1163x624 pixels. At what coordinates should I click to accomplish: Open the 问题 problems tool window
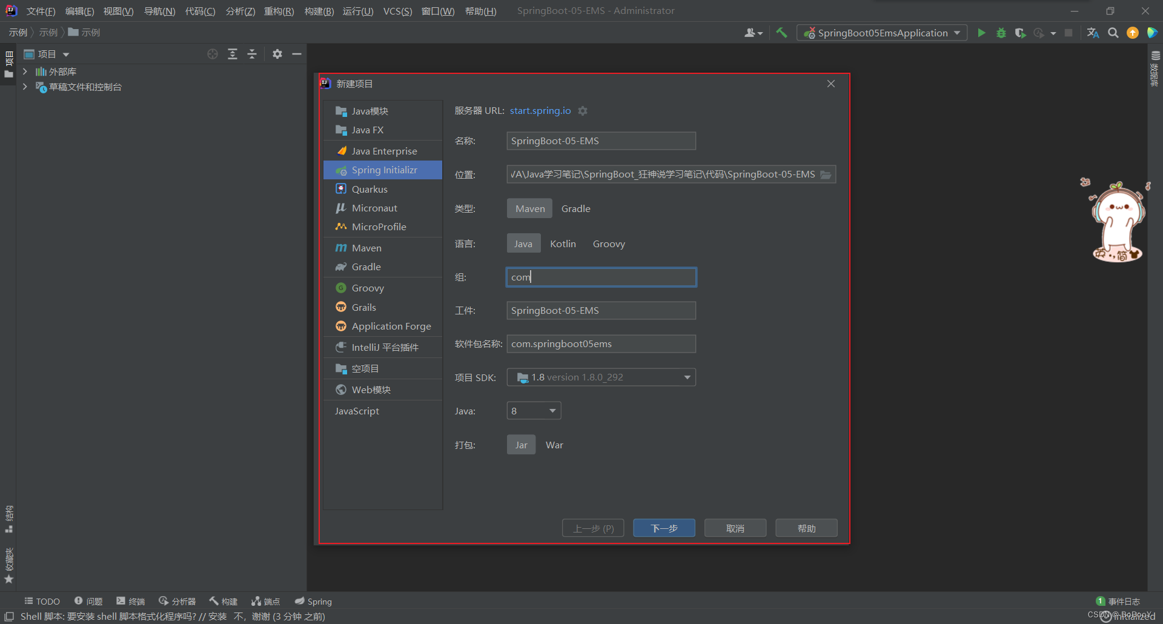click(88, 601)
